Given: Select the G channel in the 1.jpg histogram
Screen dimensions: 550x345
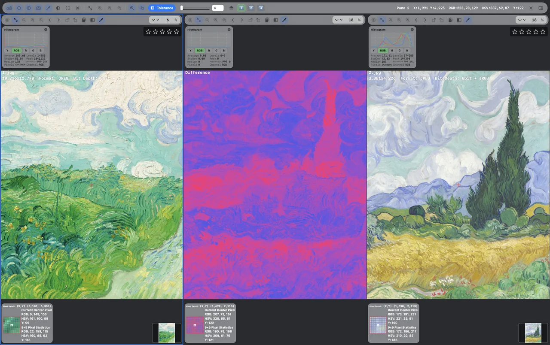Looking at the screenshot, I should pyautogui.click(x=33, y=51).
